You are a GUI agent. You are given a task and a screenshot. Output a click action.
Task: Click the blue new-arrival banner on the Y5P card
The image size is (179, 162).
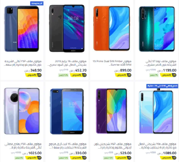click(x=37, y=3)
